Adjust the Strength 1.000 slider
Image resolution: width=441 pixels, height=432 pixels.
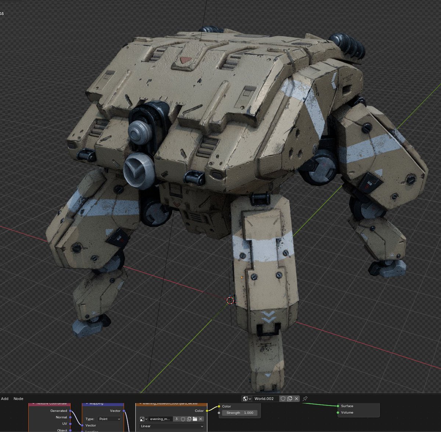240,413
